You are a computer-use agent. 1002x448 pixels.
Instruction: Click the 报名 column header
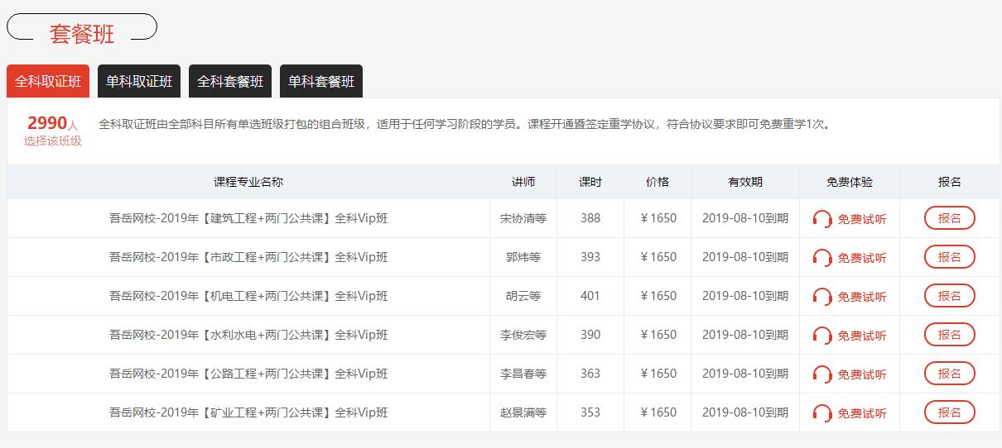950,182
